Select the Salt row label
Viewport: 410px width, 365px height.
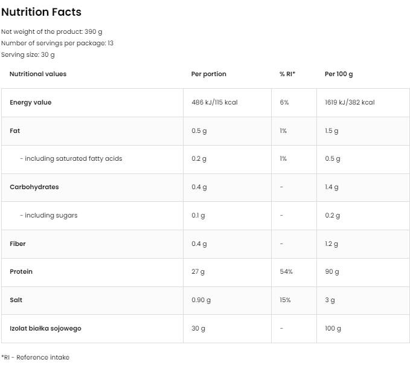click(x=16, y=300)
